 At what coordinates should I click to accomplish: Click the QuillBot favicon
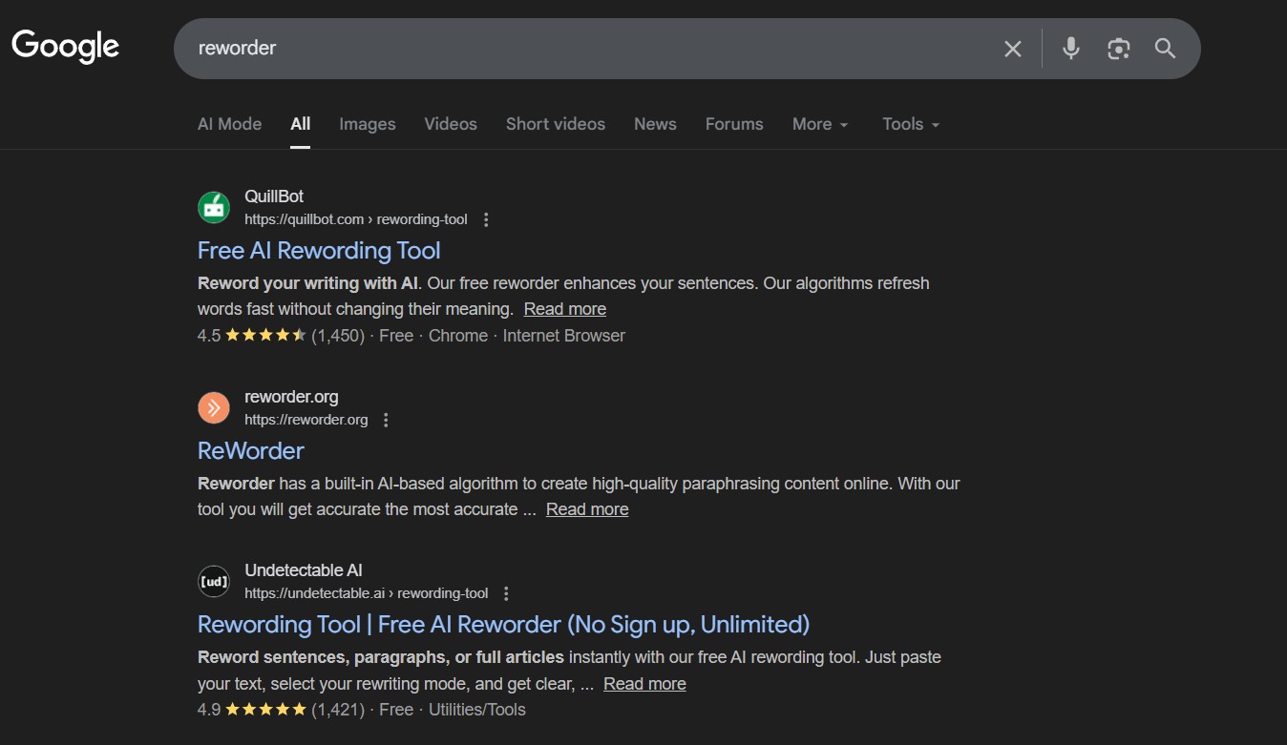(213, 207)
